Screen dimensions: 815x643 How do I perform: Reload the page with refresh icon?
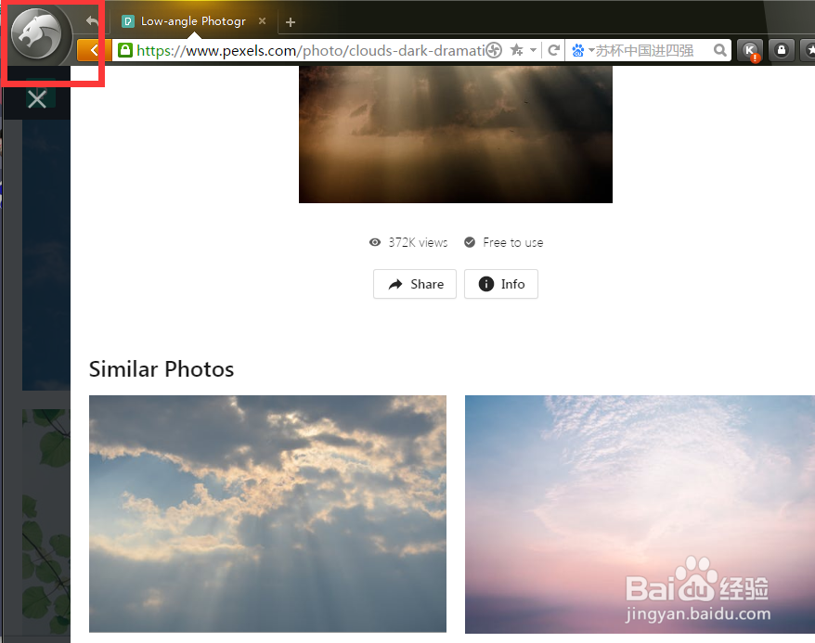coord(554,50)
